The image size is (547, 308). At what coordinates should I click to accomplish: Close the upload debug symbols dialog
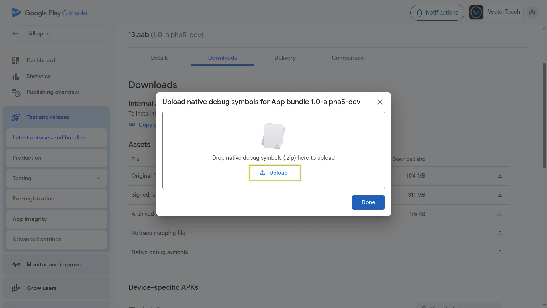click(x=380, y=102)
